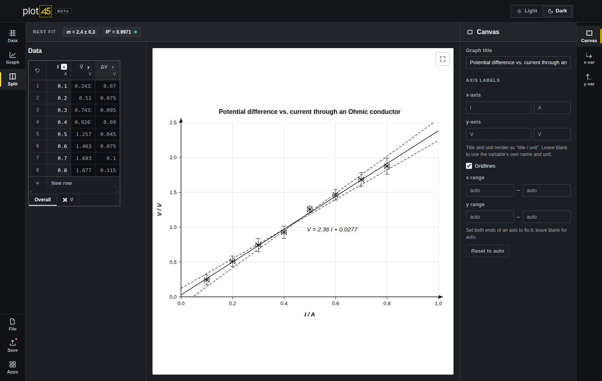Click New row in data table

pos(61,183)
